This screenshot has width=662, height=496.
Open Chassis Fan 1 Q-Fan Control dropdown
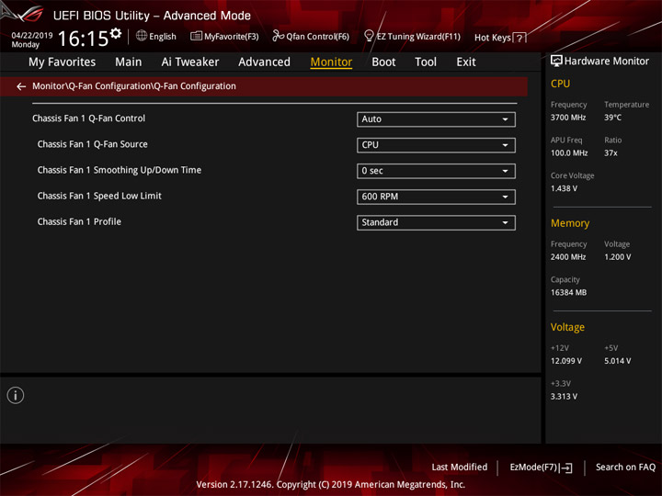(x=436, y=119)
